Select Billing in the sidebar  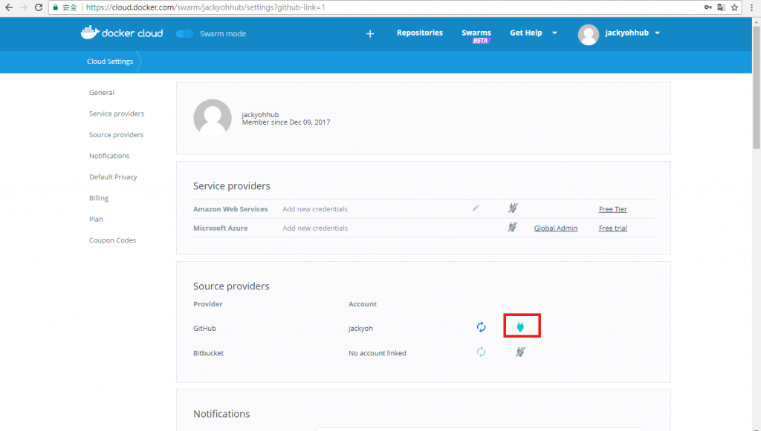[99, 198]
